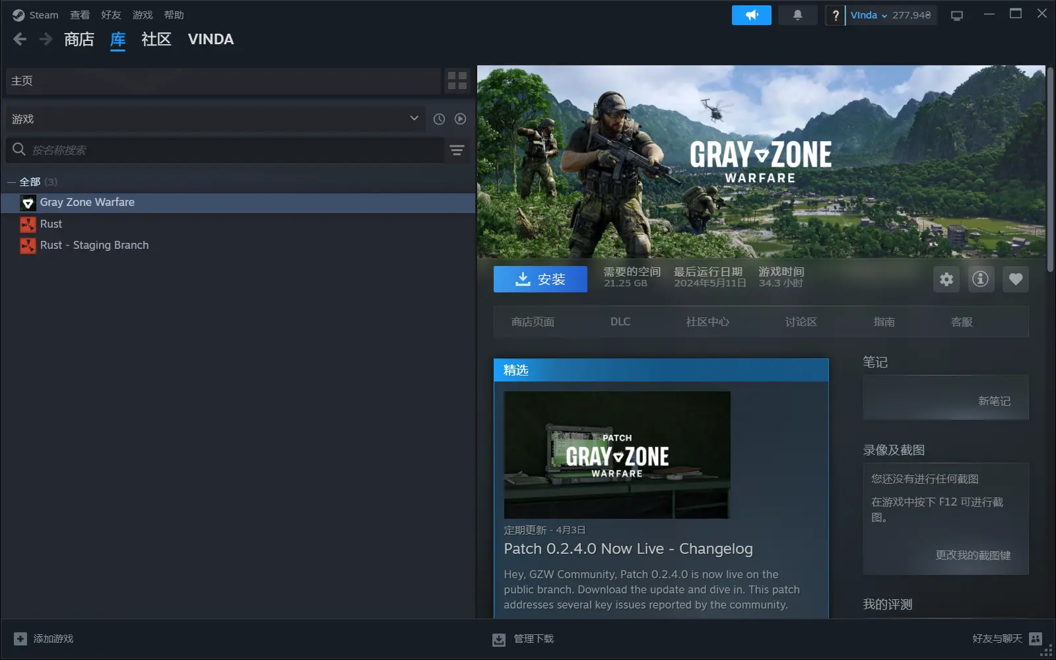This screenshot has width=1056, height=660.
Task: Open the game settings gear for Gray Zone Warfare
Action: [946, 279]
